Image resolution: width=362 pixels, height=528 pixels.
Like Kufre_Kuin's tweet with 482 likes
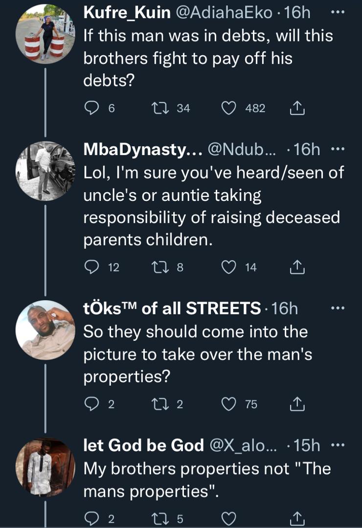229,108
